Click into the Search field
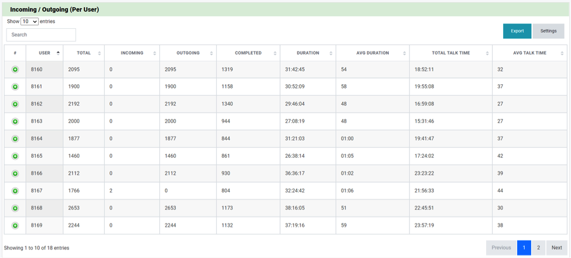 [41, 35]
